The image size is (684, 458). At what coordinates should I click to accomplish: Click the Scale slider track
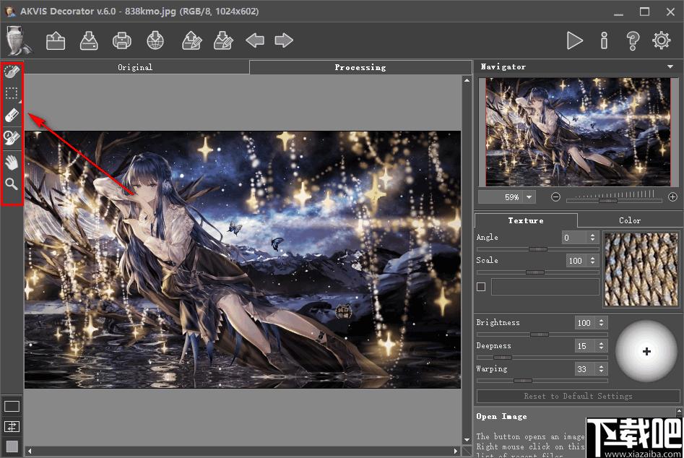tap(538, 272)
